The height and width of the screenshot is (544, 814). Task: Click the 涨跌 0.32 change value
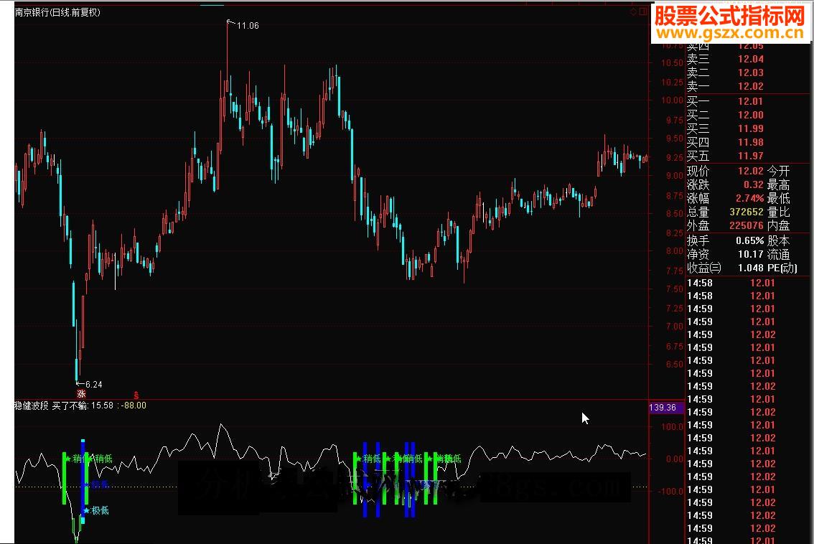pyautogui.click(x=753, y=184)
